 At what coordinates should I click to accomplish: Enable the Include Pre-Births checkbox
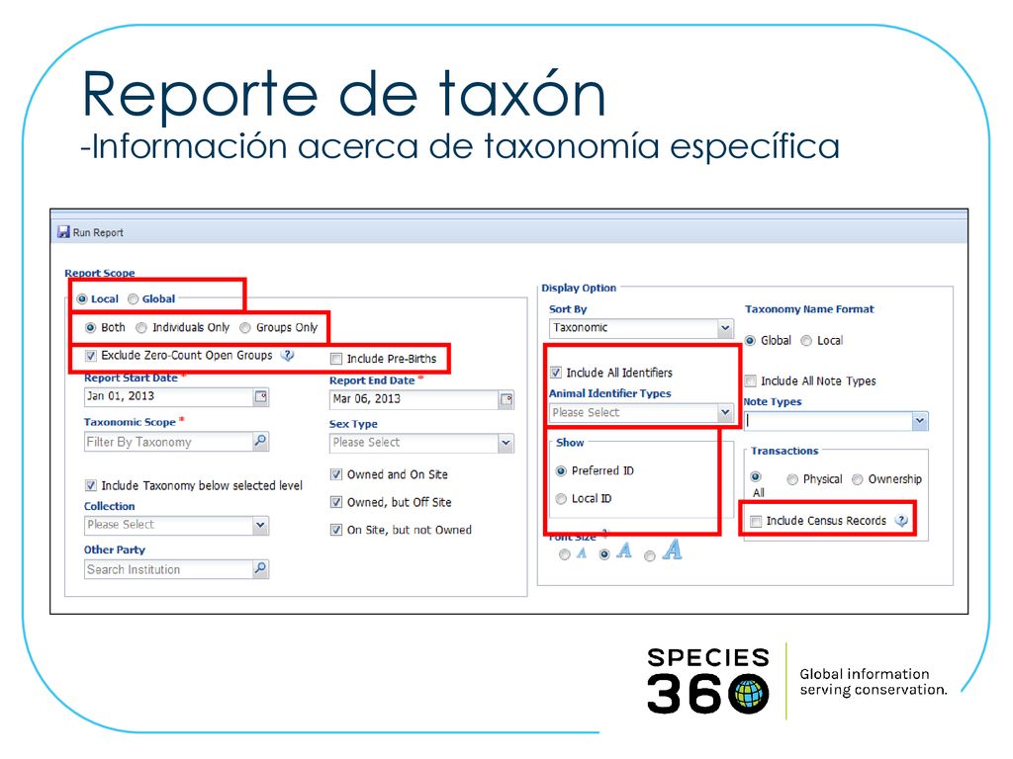tap(336, 359)
